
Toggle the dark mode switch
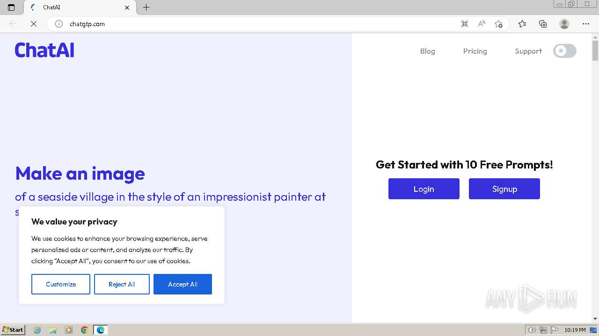(565, 51)
